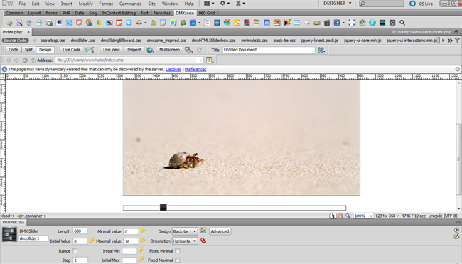Tick the Fixed Minimal checkbox
This screenshot has height=264, width=462.
177,250
